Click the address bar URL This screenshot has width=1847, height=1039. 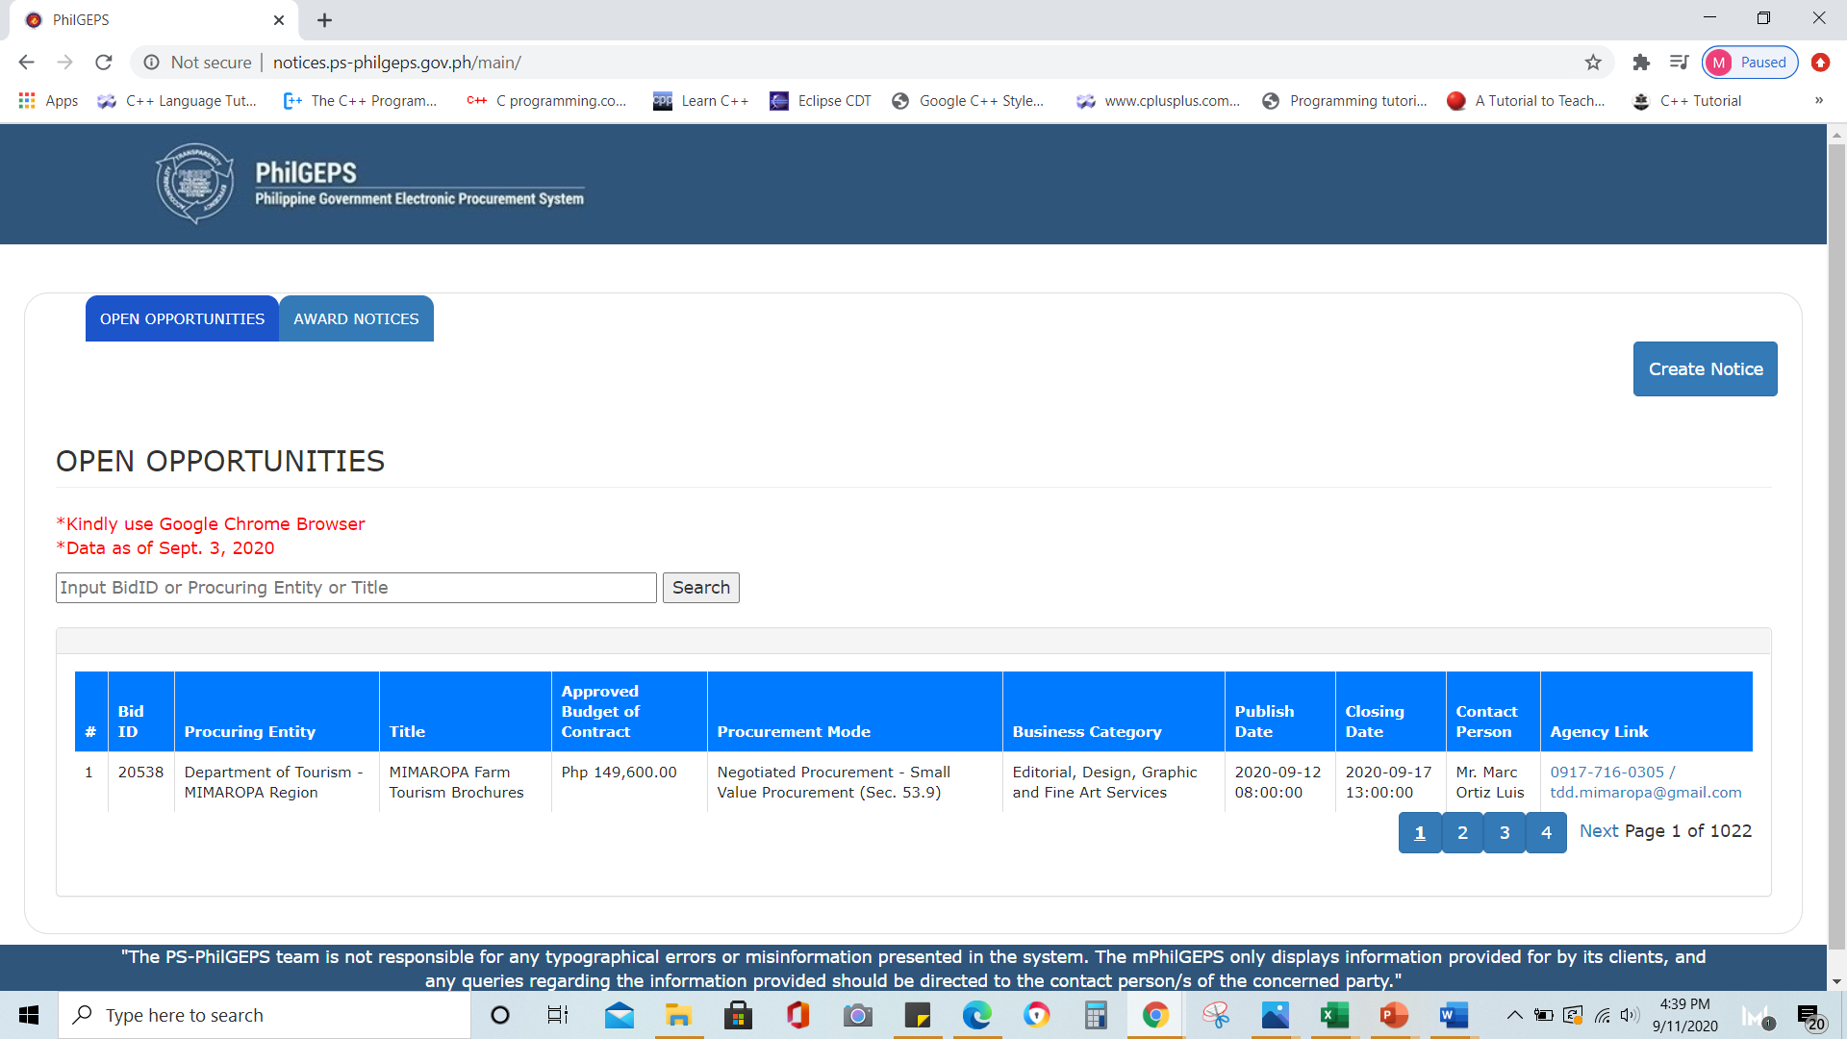tap(396, 63)
